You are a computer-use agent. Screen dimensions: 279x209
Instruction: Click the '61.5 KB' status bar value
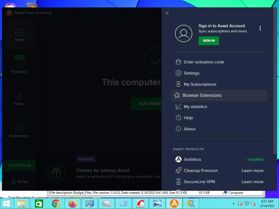pos(204,193)
